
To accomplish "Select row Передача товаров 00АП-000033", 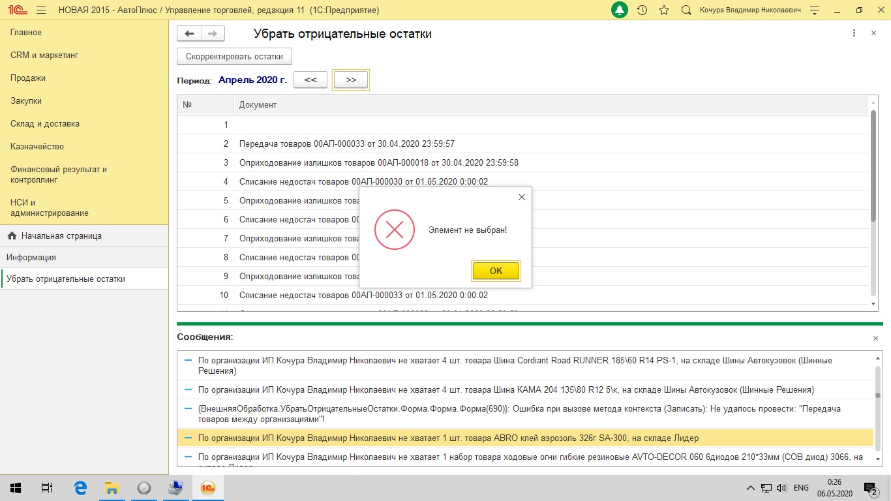I will click(523, 144).
